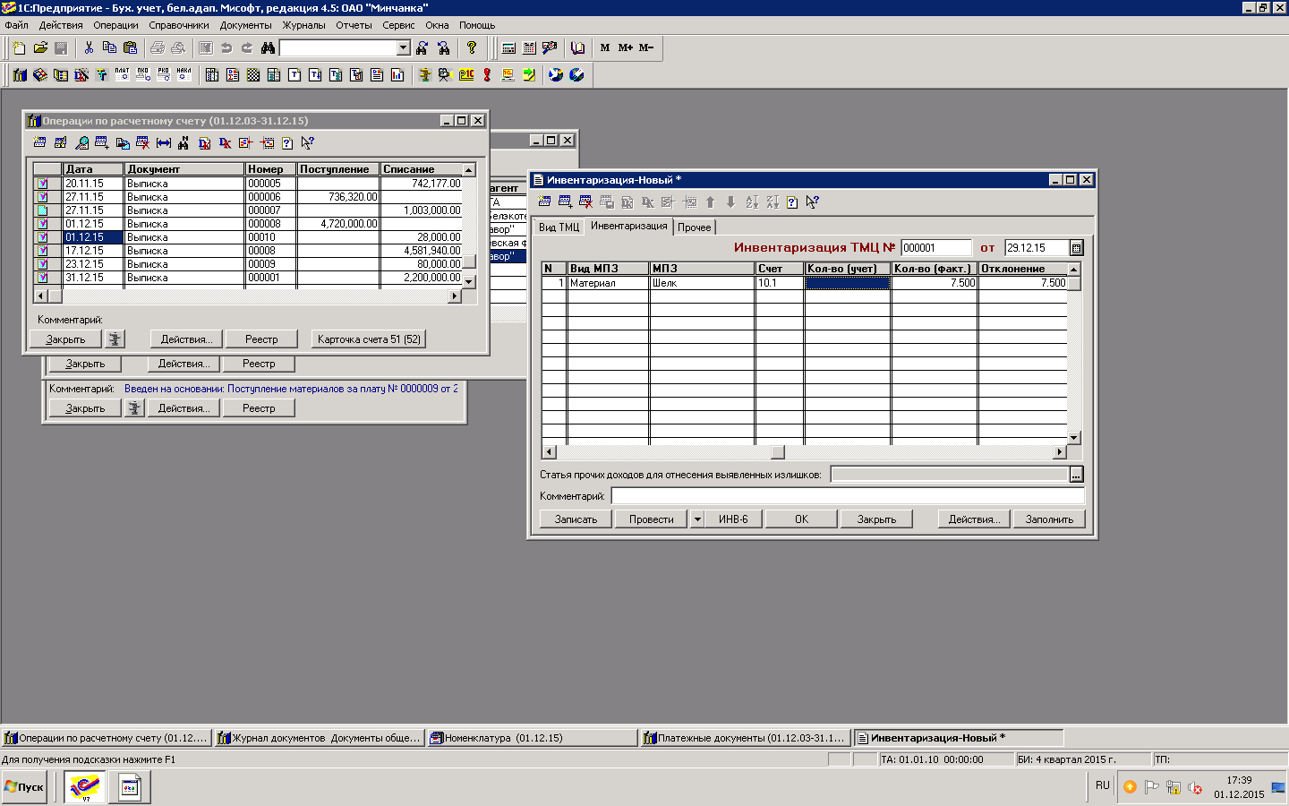The height and width of the screenshot is (806, 1289).
Task: Click the posted mark of statement 000005
Action: coord(42,184)
